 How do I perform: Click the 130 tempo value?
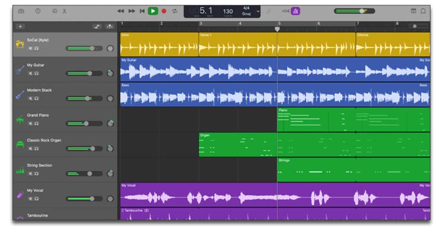pos(228,11)
